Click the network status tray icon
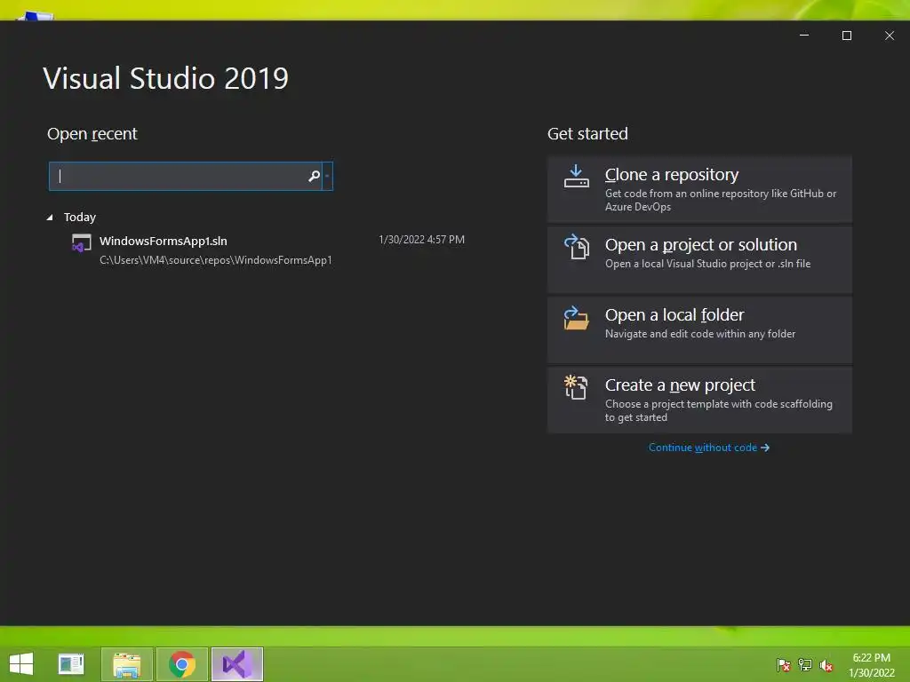The image size is (910, 682). (805, 664)
